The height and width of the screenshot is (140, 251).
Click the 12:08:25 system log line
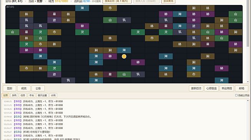point(33,101)
